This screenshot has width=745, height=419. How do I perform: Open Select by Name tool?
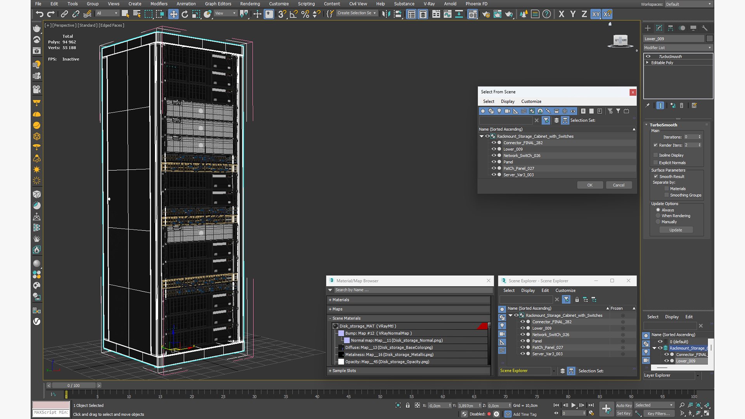point(137,14)
